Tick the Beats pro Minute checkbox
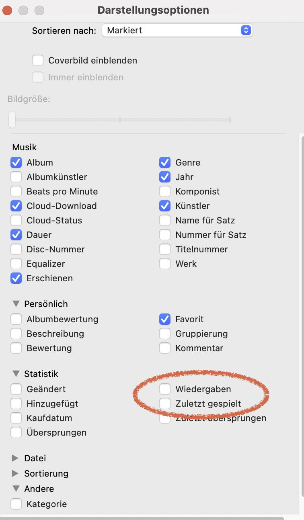 pyautogui.click(x=16, y=192)
